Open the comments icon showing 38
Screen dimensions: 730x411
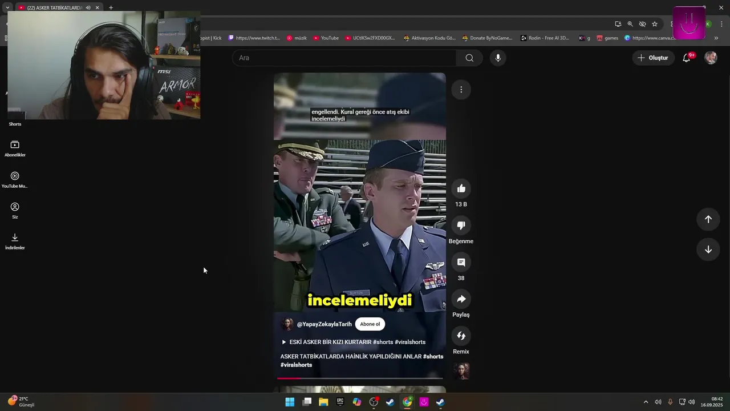(461, 262)
